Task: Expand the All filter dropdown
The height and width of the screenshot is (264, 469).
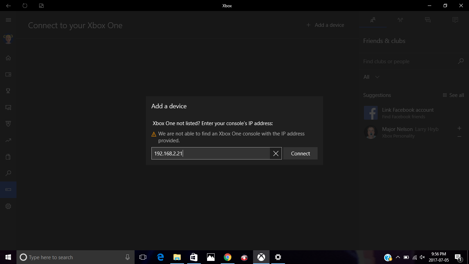Action: pyautogui.click(x=371, y=77)
